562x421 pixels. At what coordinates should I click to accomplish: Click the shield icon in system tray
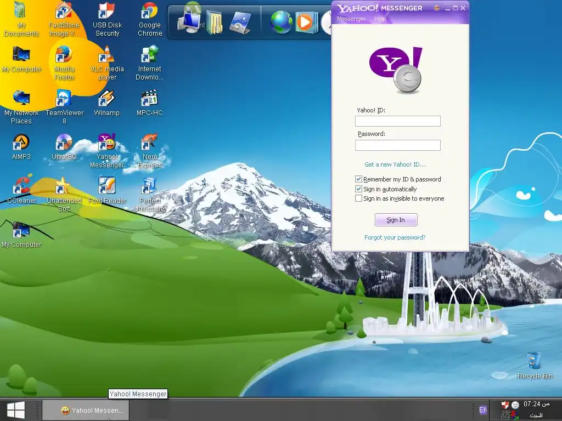[x=505, y=405]
